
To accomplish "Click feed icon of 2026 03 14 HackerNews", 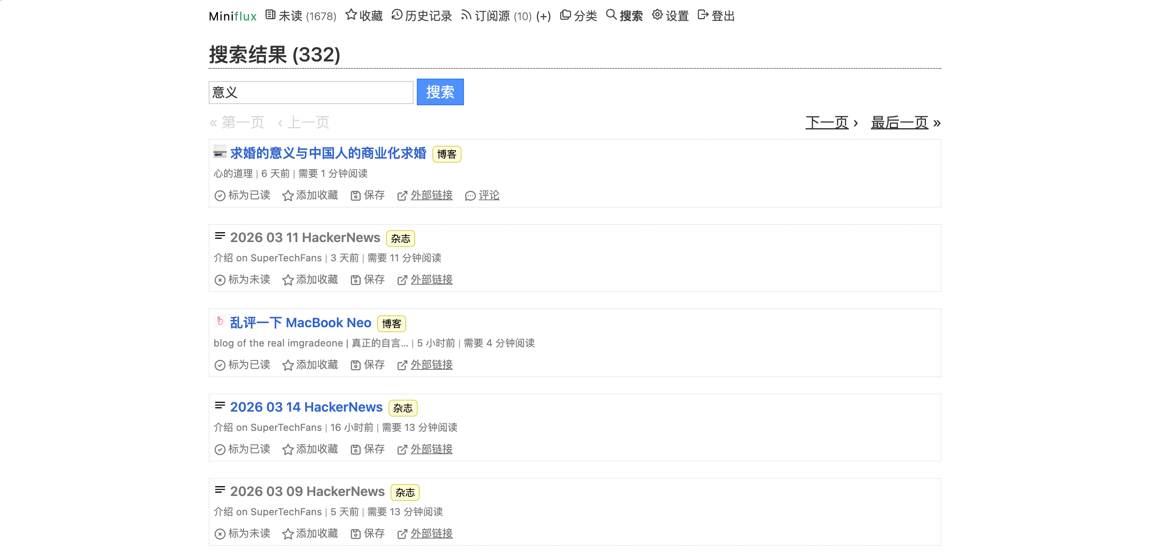I will coord(220,405).
